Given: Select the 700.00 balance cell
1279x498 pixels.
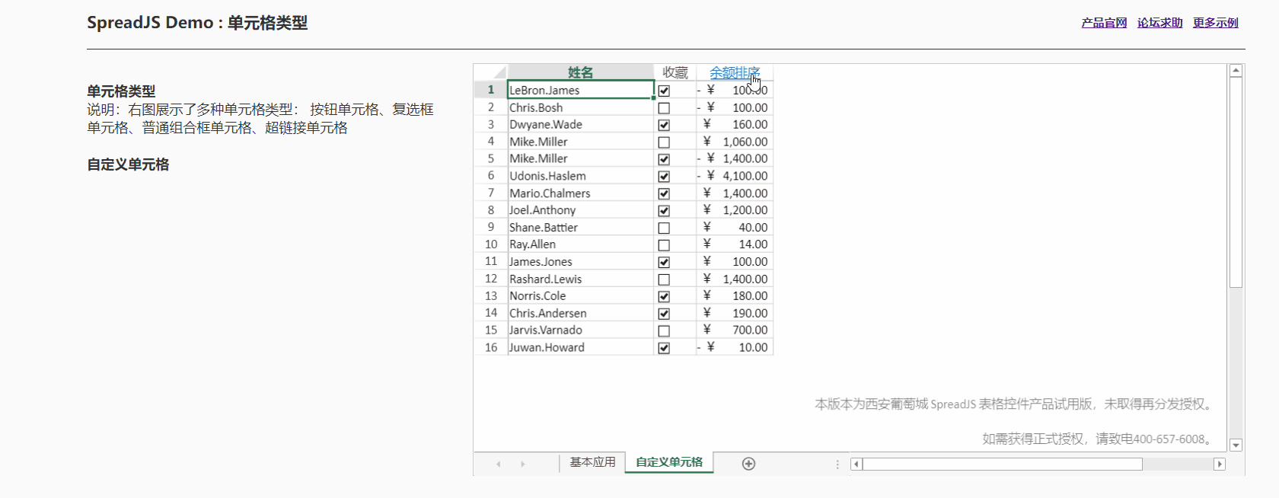Looking at the screenshot, I should point(735,330).
